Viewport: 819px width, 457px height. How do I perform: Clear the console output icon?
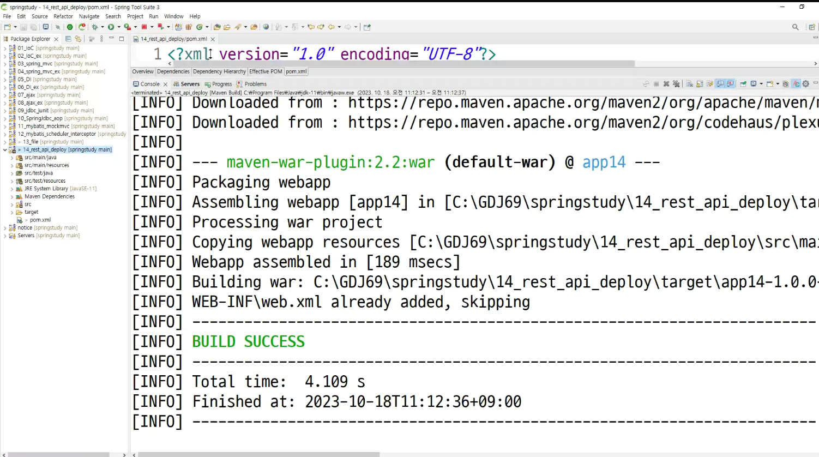click(690, 84)
